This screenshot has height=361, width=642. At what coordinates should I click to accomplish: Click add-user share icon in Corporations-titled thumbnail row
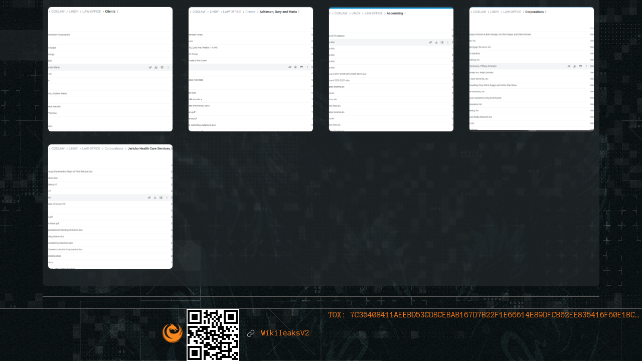(x=575, y=66)
